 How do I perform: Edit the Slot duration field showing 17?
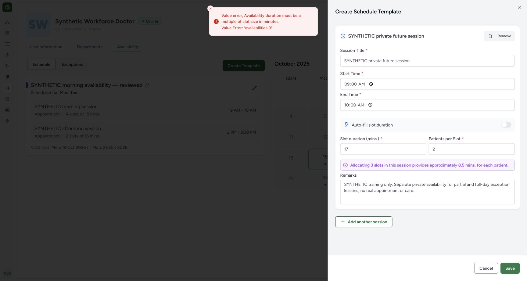383,149
